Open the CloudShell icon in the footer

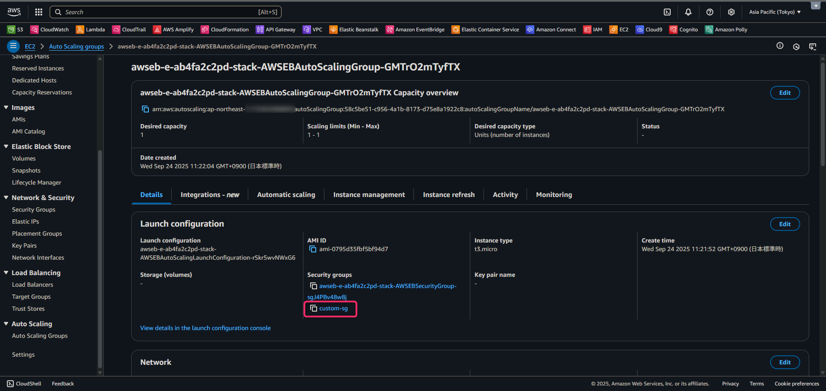pyautogui.click(x=10, y=384)
